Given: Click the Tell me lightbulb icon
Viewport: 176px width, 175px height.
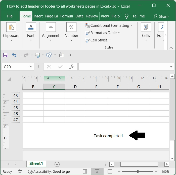Looking at the screenshot, I should [127, 16].
